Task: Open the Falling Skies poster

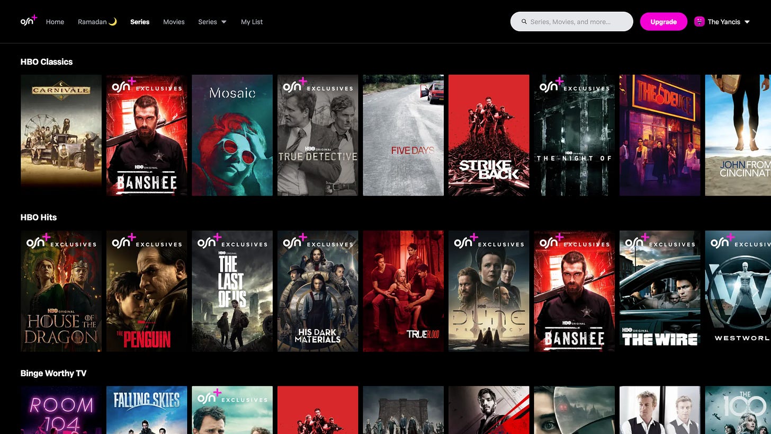Action: (147, 410)
